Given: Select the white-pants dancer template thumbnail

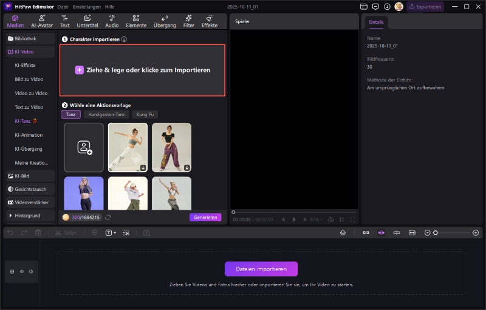Looking at the screenshot, I should point(128,147).
